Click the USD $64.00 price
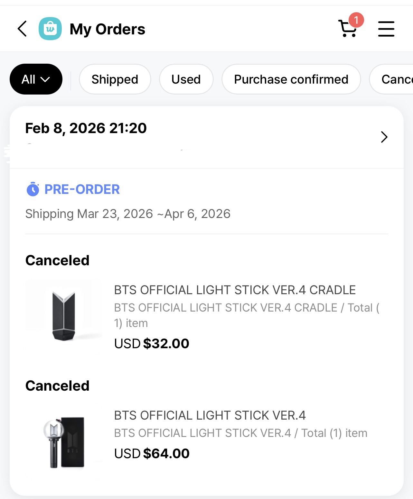Viewport: 413px width, 499px height. [152, 453]
